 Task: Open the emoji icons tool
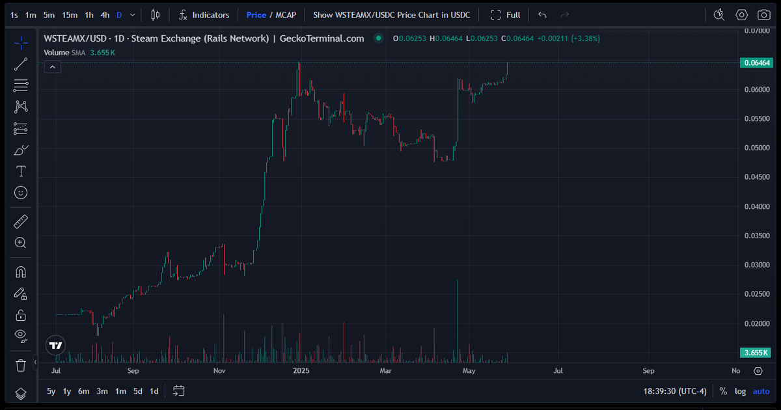pyautogui.click(x=21, y=193)
